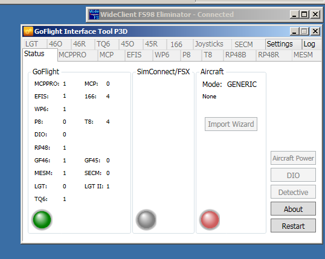Click the gray SimConnect/FSX status light
Screen dimensions: 325x259
tap(146, 220)
